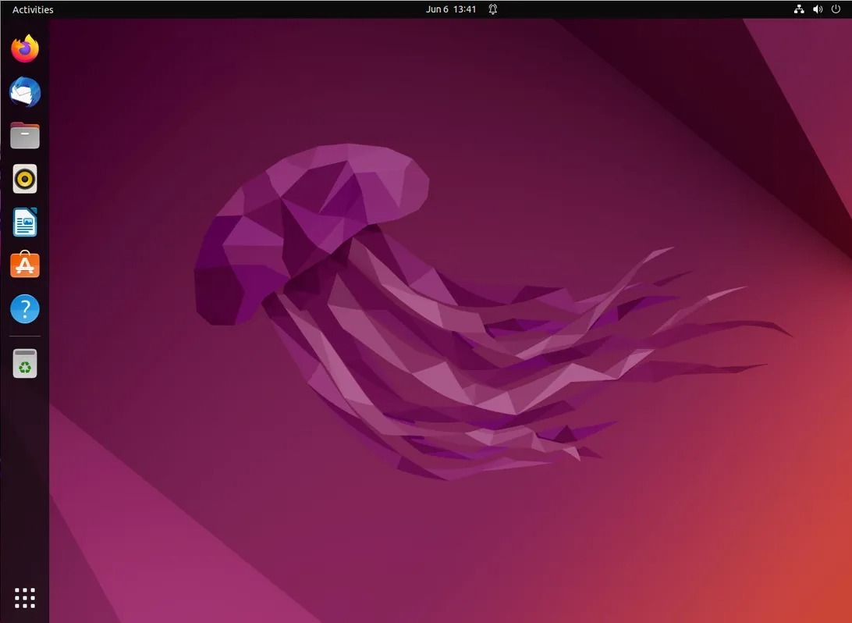This screenshot has height=623, width=852.
Task: Open the Help question mark icon
Action: 25,309
